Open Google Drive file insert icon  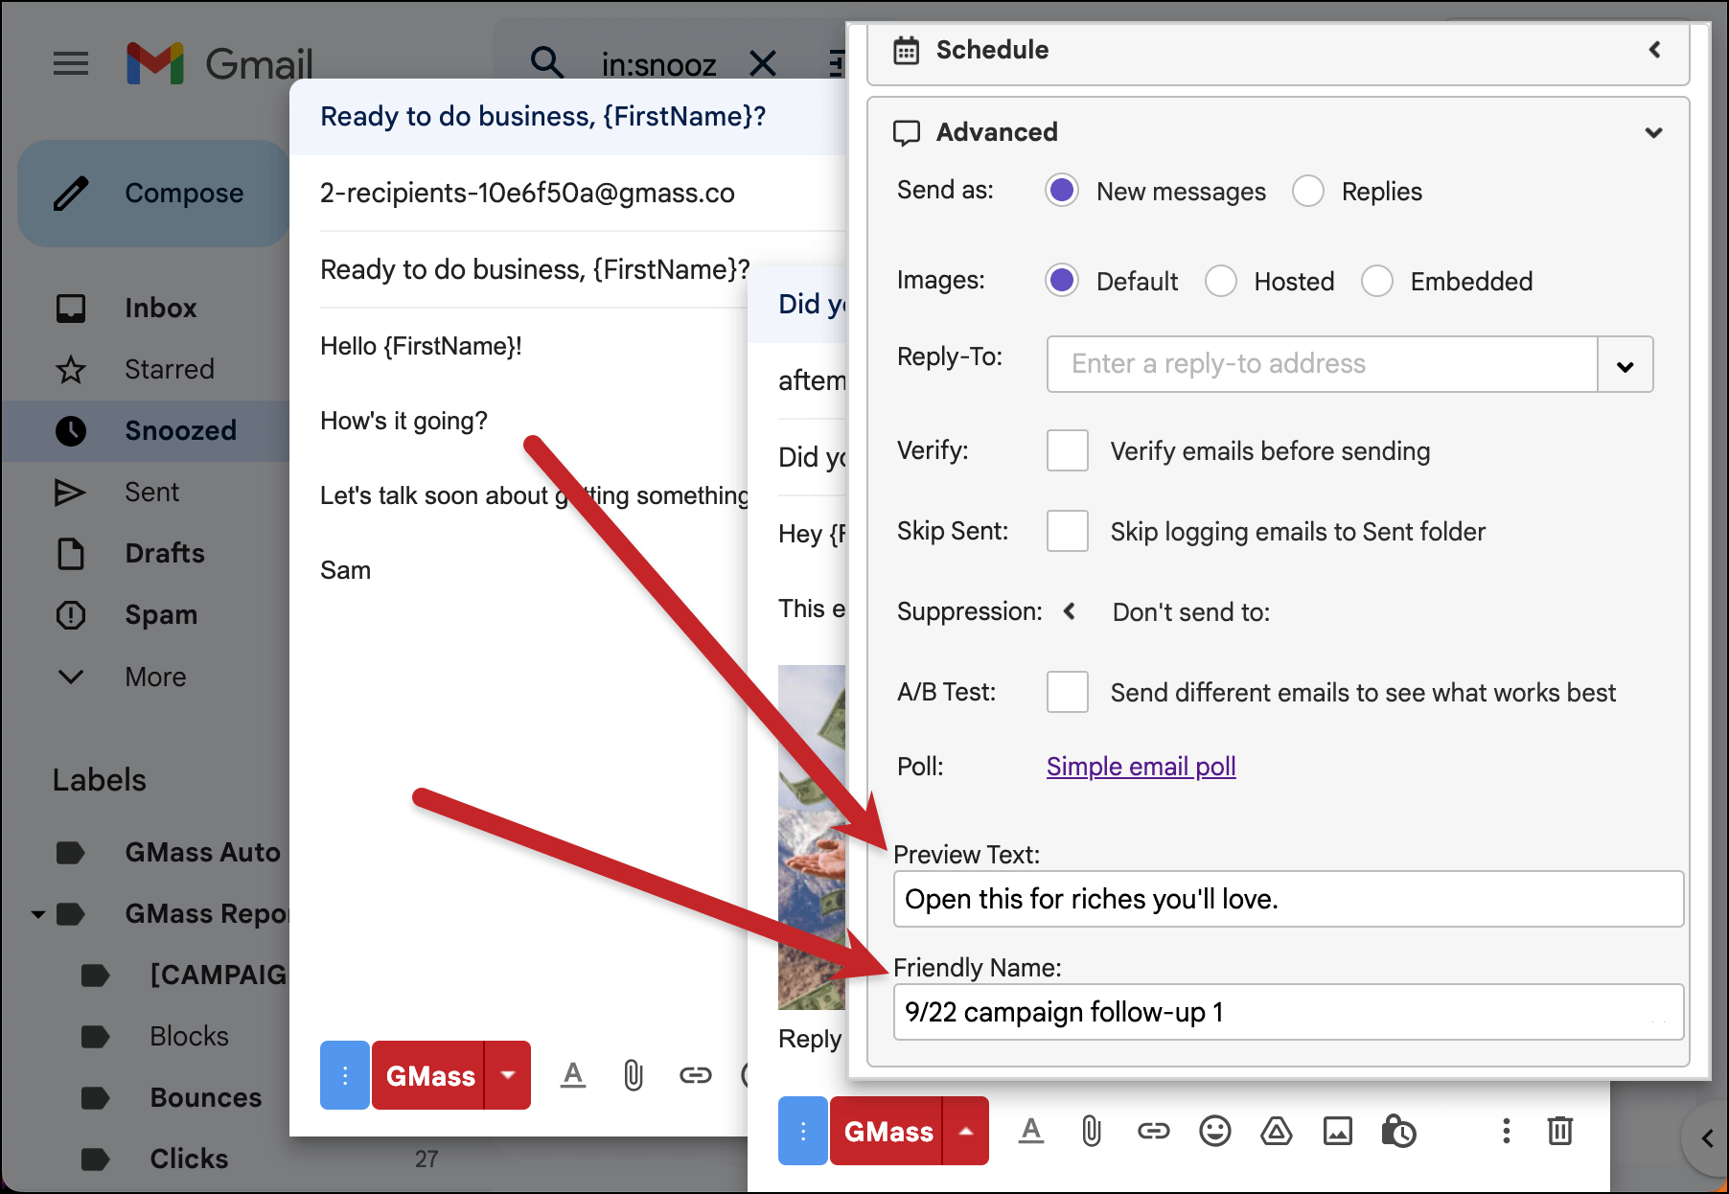1276,1132
